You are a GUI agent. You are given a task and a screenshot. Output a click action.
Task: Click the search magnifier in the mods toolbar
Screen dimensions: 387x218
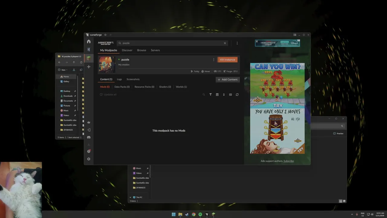(x=204, y=94)
